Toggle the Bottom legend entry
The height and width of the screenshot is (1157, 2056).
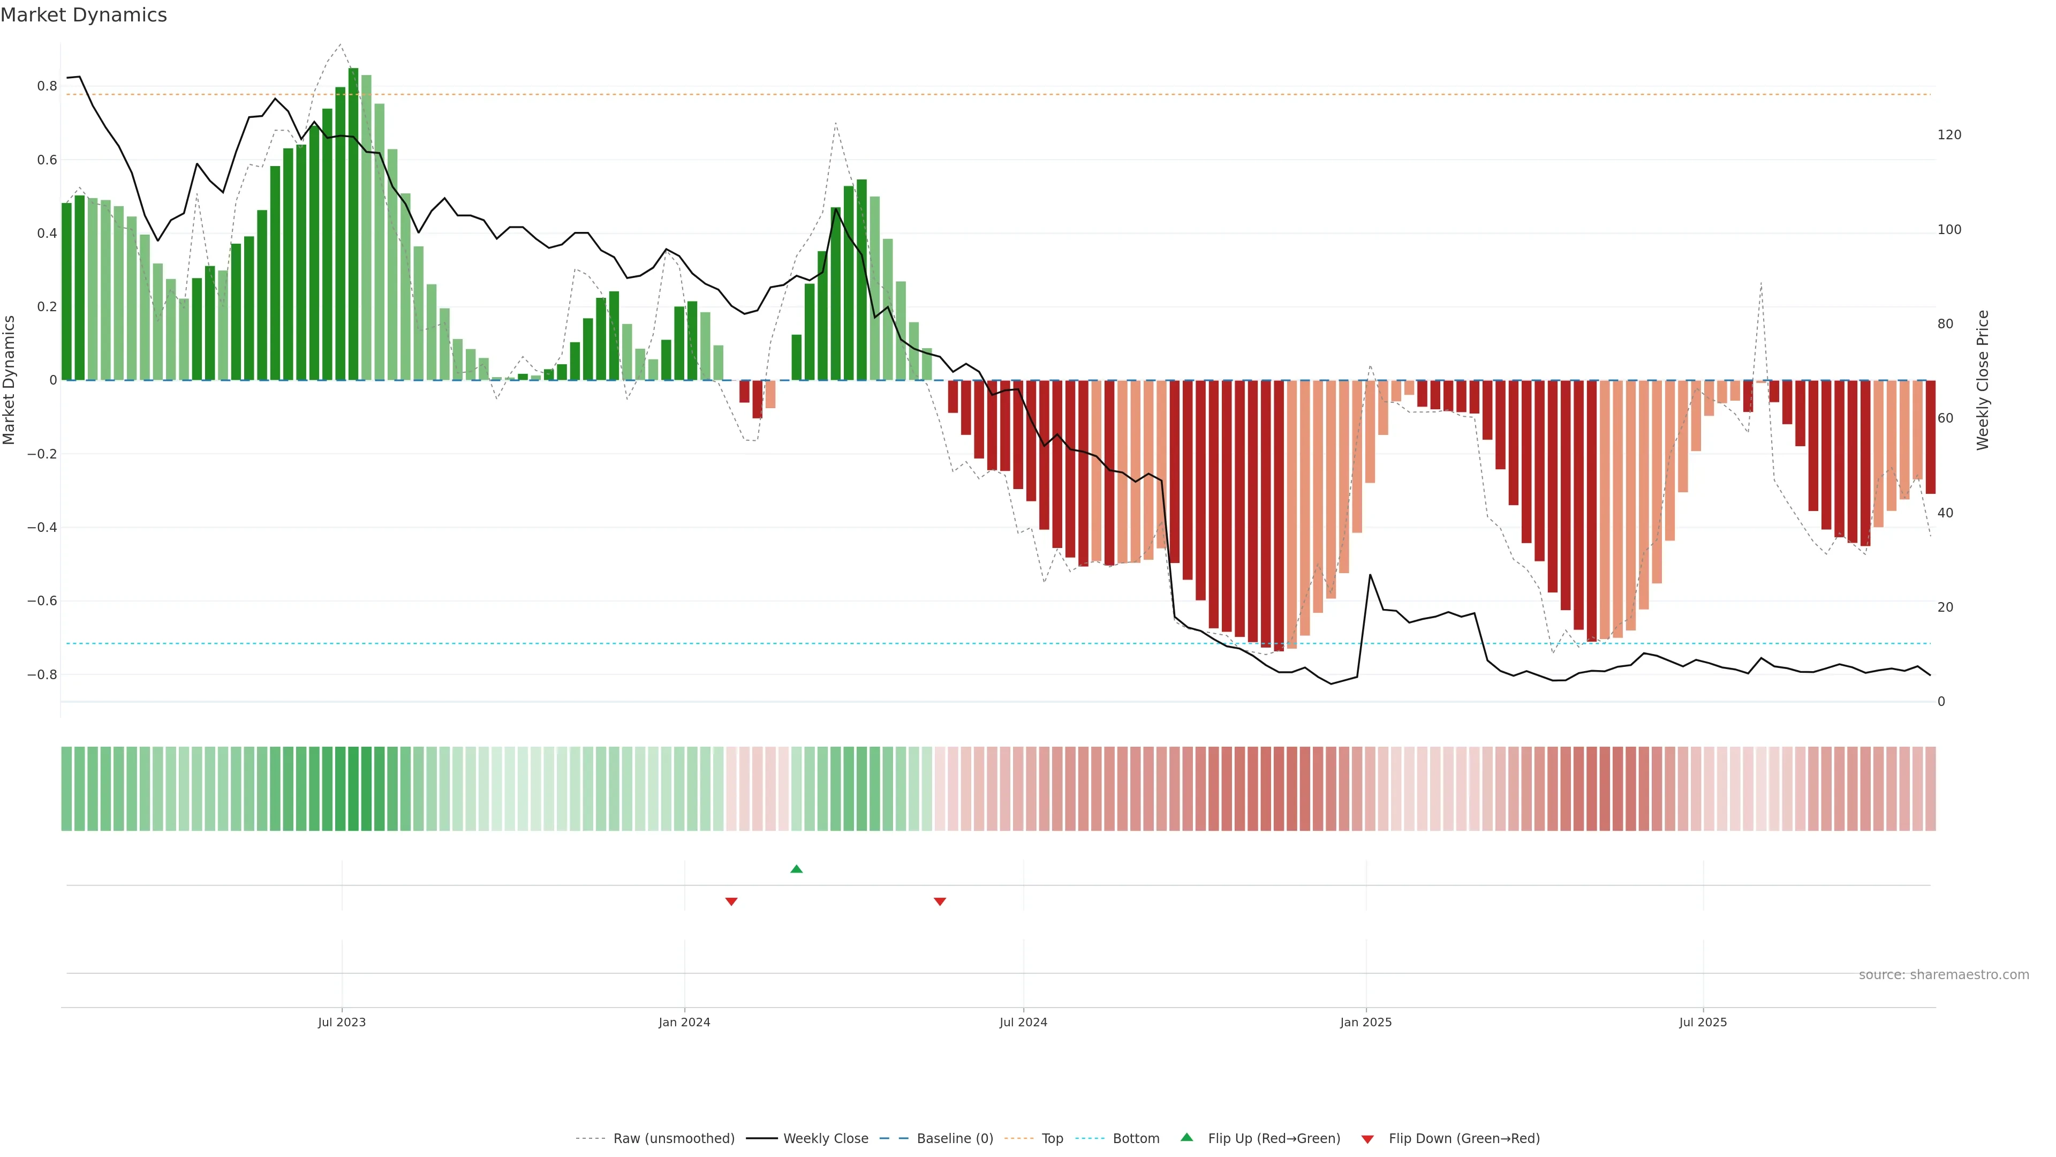tap(1136, 1139)
